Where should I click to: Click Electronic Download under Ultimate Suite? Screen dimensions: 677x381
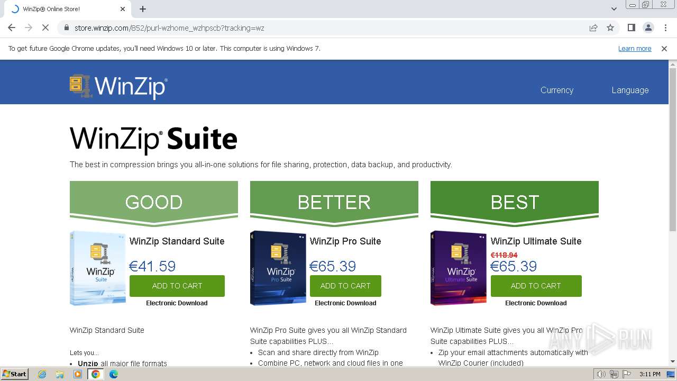pos(536,303)
